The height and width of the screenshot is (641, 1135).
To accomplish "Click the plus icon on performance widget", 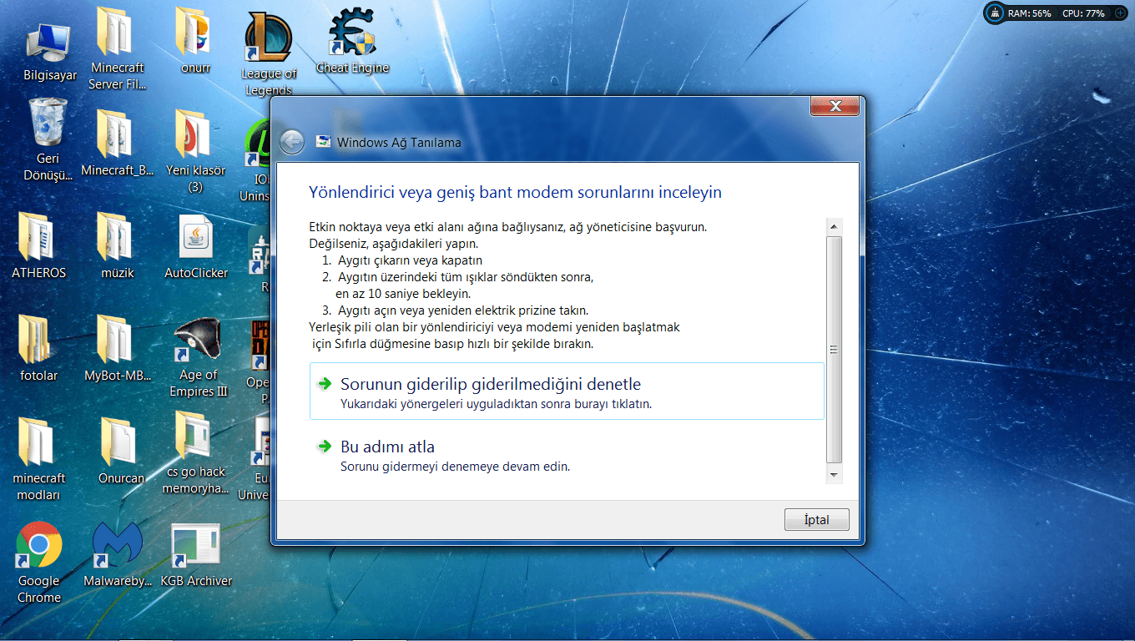I will coord(1119,13).
